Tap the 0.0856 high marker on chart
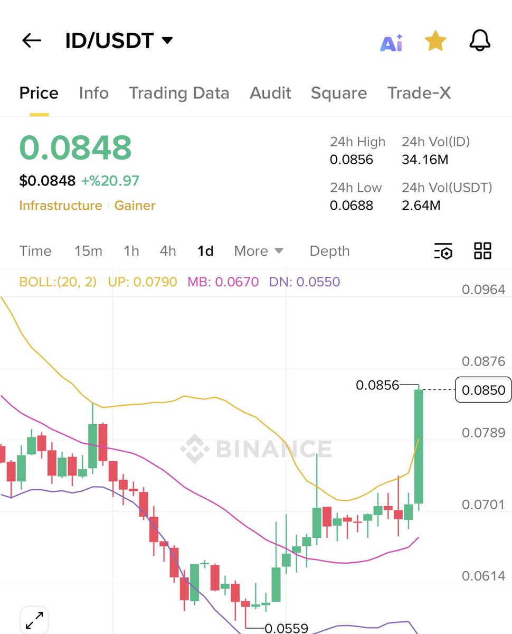Viewport: 512px width, 634px height. pos(377,385)
